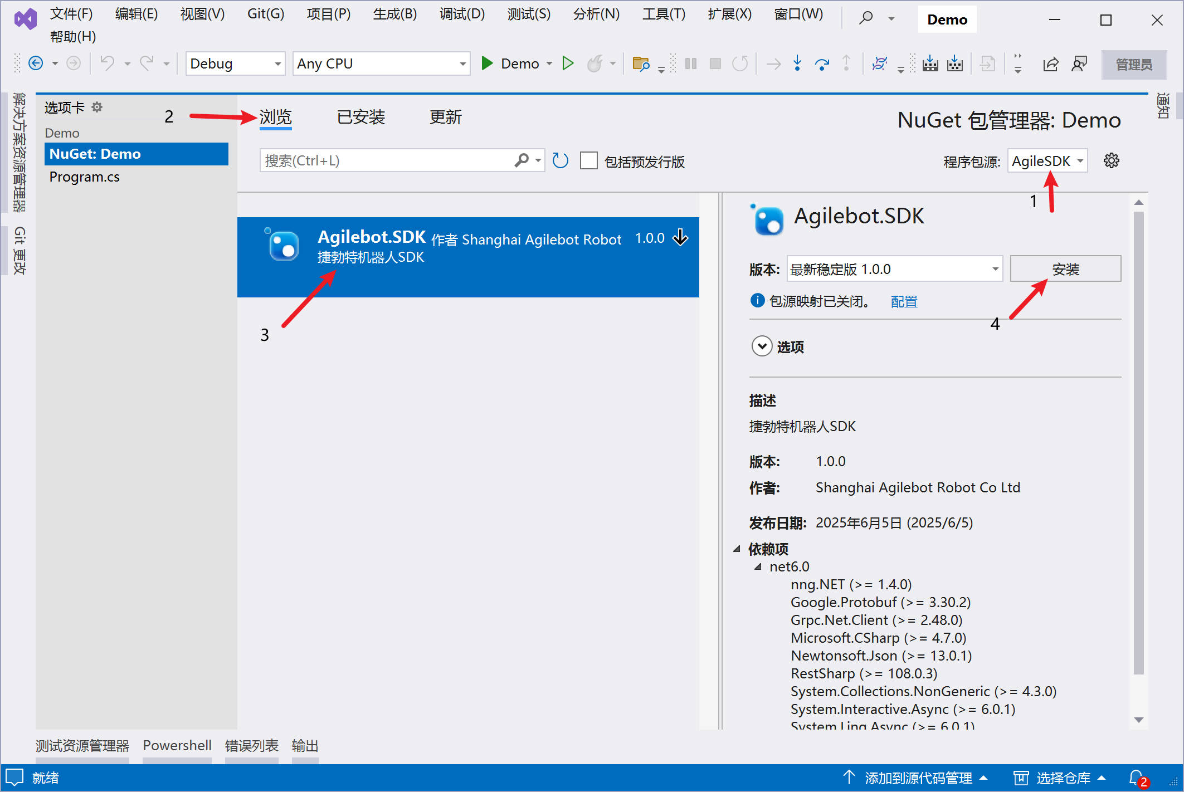Click the pause debugging icon
The width and height of the screenshot is (1184, 792).
[691, 63]
